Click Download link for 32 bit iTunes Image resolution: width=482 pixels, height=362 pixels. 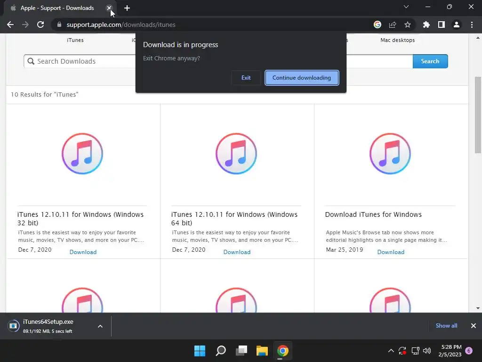tap(83, 252)
